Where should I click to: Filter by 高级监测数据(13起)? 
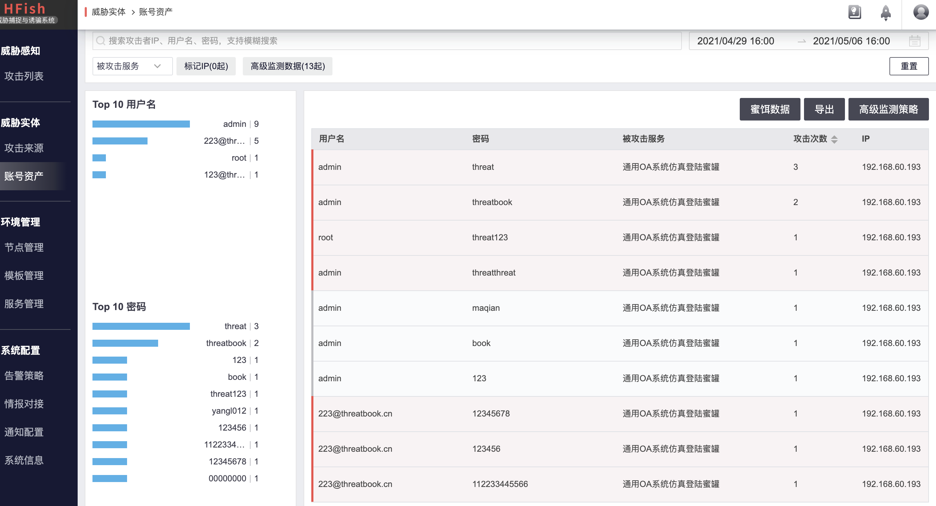pyautogui.click(x=287, y=66)
